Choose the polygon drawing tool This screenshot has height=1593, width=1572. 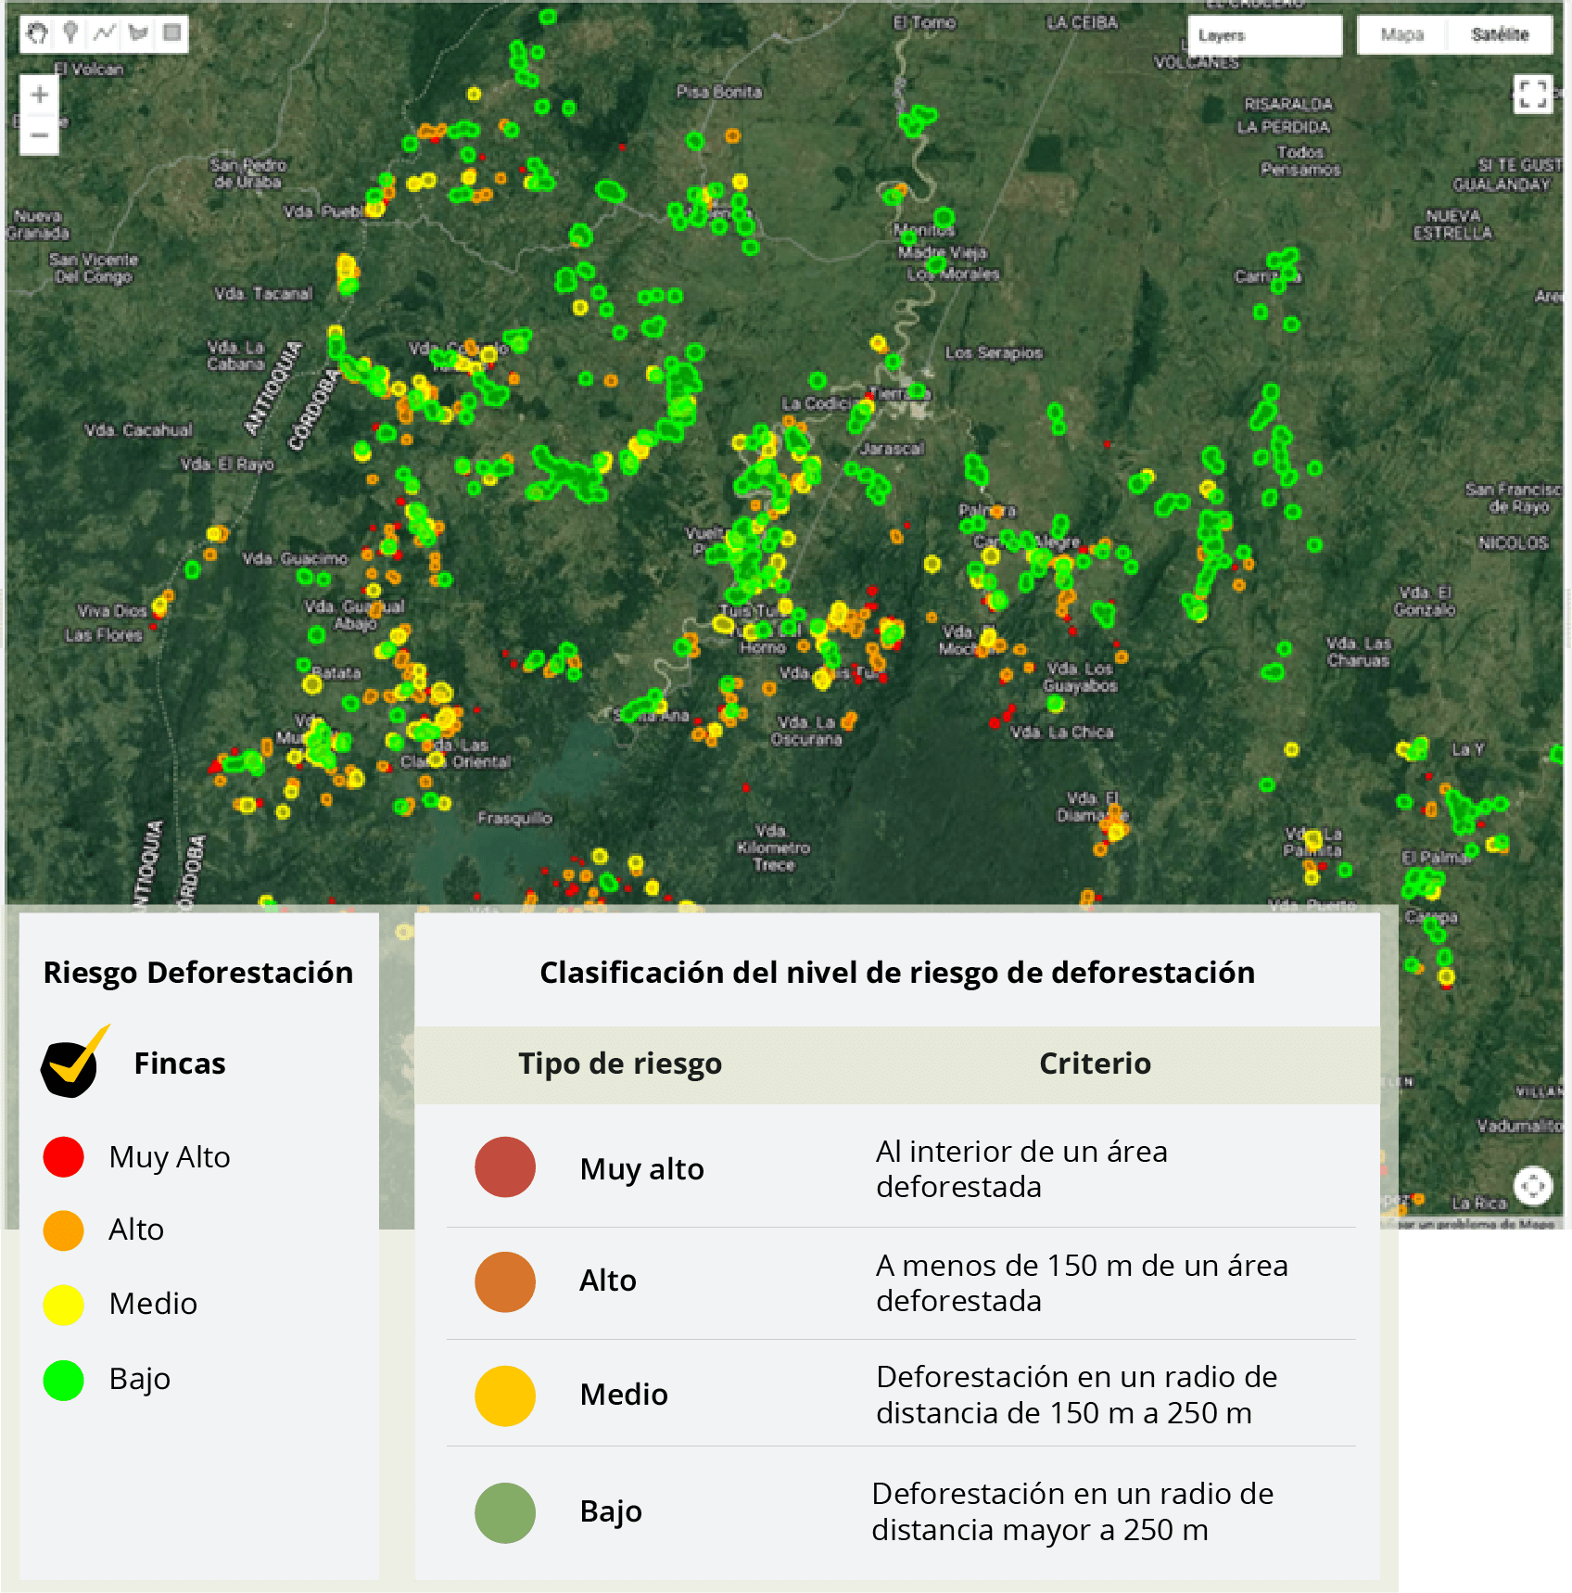pos(138,34)
